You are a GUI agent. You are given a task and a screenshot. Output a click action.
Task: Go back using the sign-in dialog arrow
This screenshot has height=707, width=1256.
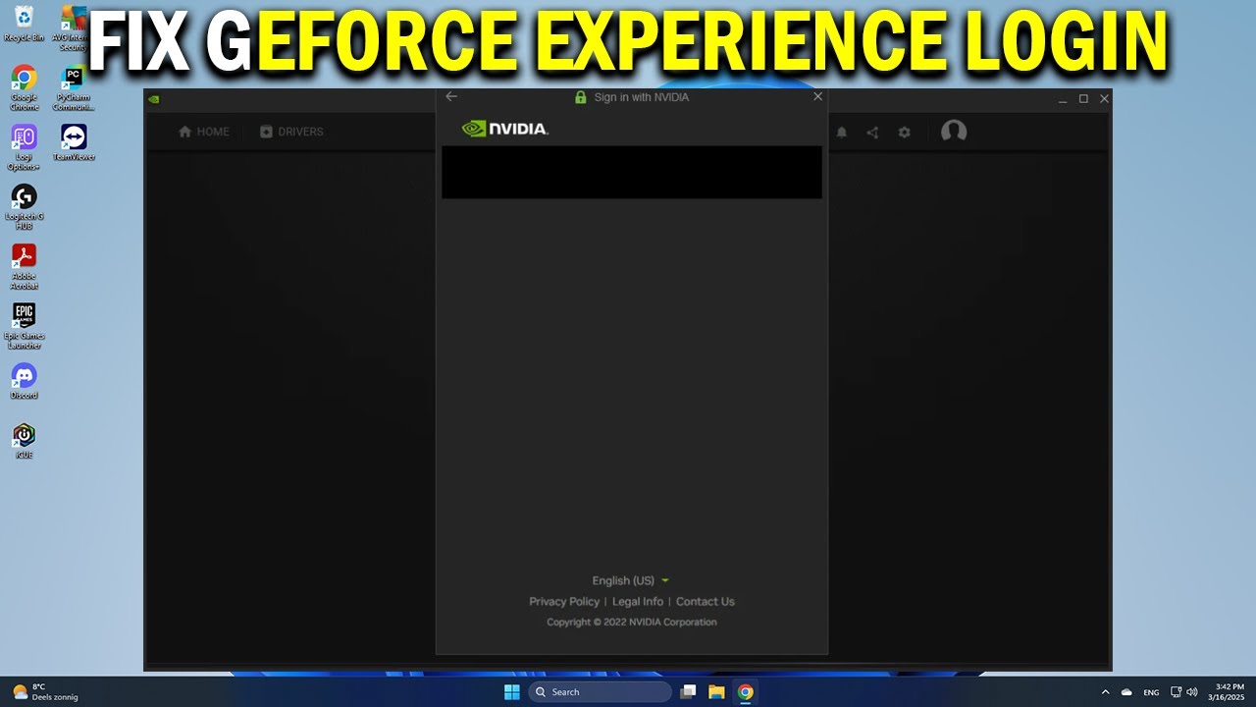pyautogui.click(x=451, y=96)
